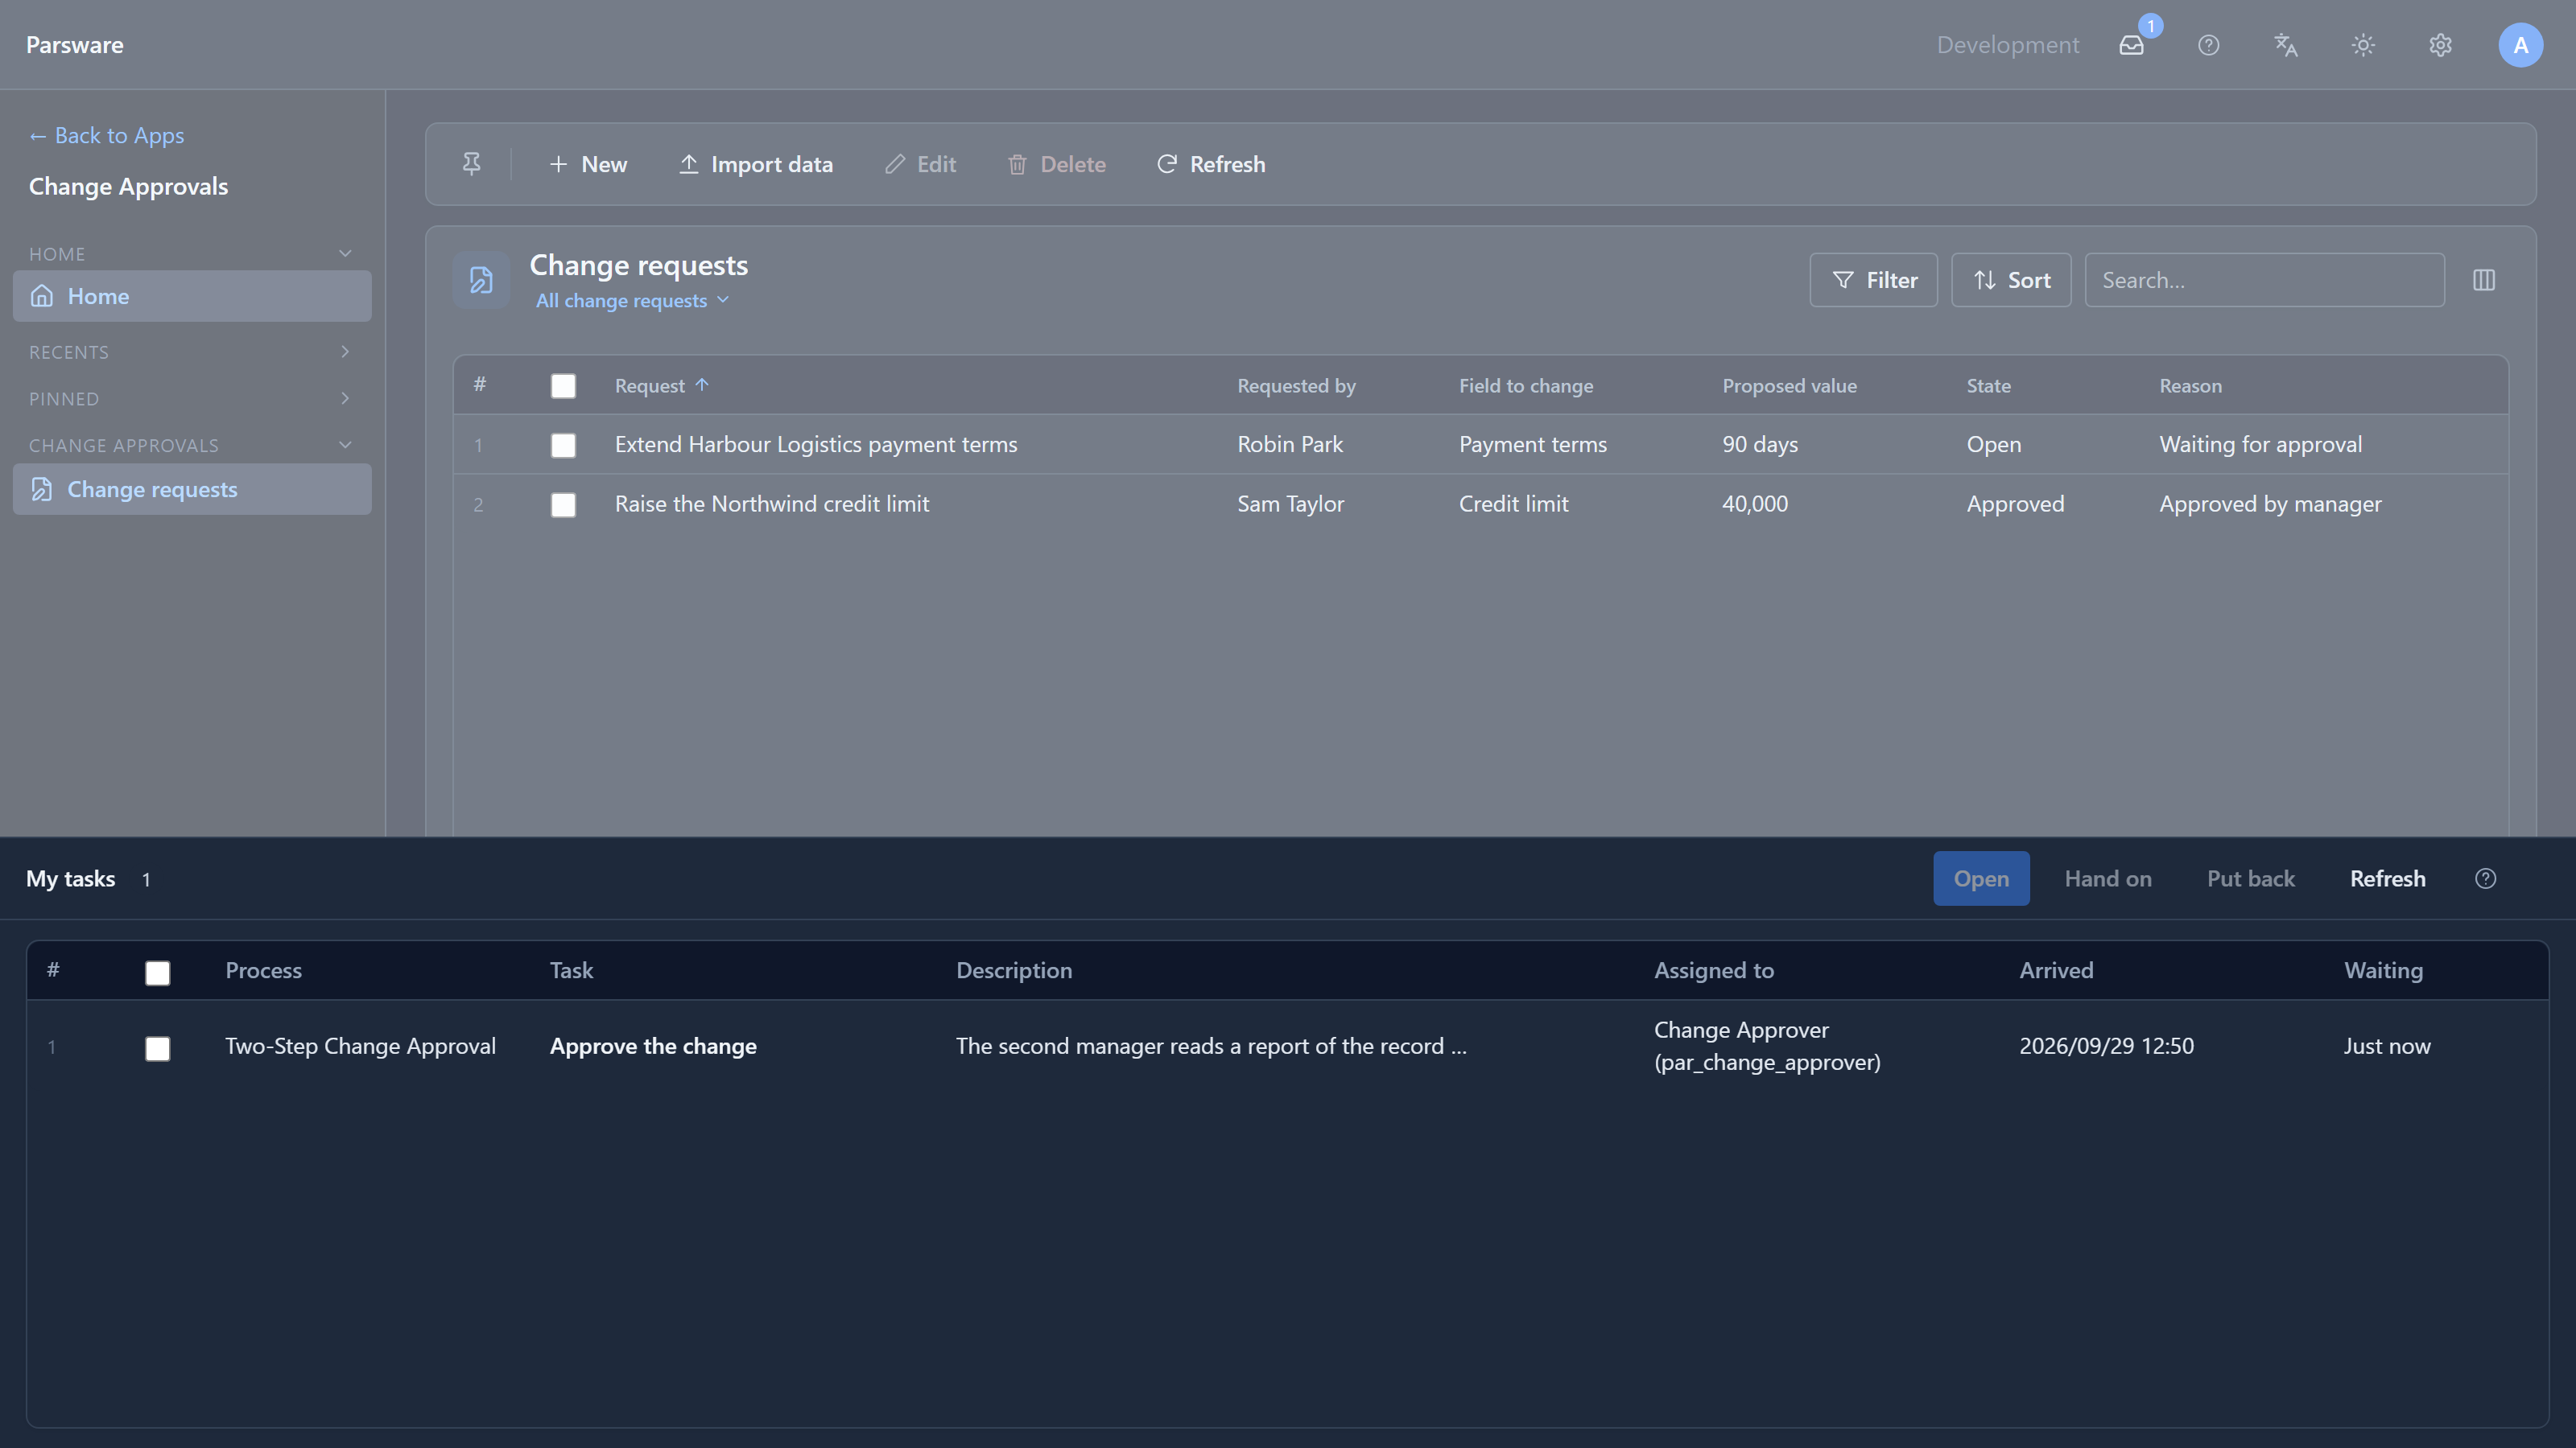
Task: Click Refresh in the top toolbar
Action: (x=1211, y=164)
